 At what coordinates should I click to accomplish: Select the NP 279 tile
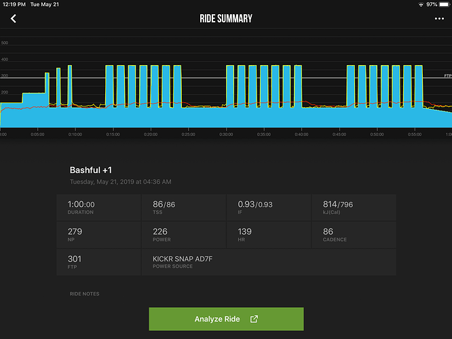[98, 235]
